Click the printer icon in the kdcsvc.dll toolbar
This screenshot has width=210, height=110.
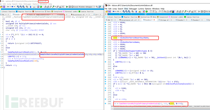pyautogui.click(x=168, y=12)
